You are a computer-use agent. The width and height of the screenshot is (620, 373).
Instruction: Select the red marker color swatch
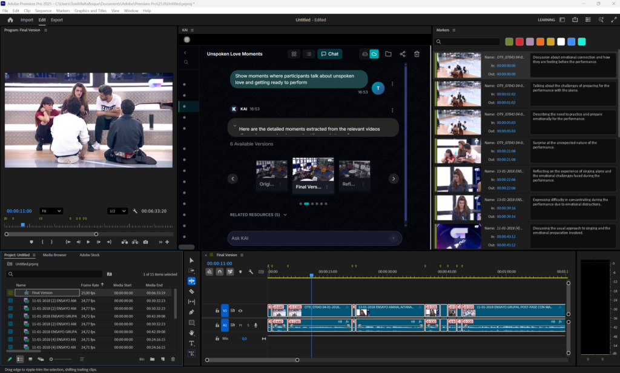(519, 41)
